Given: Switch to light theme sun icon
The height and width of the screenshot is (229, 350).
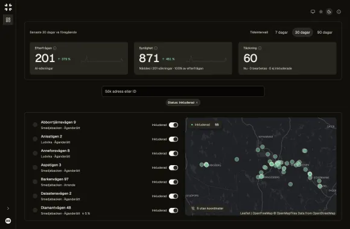Looking at the screenshot, I should pos(321,11).
